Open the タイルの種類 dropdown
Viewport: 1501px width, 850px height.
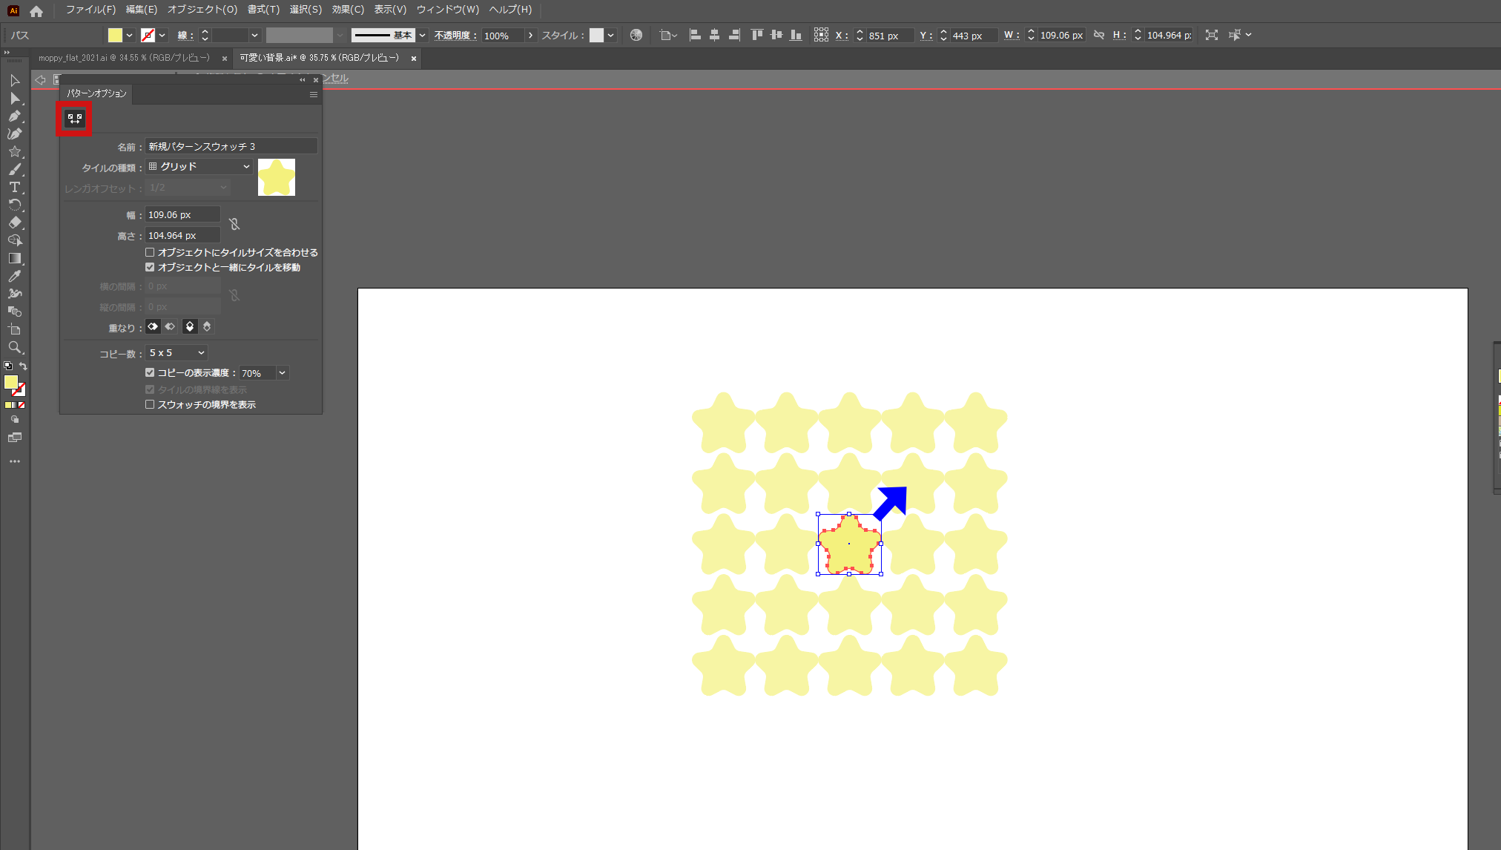coord(199,166)
